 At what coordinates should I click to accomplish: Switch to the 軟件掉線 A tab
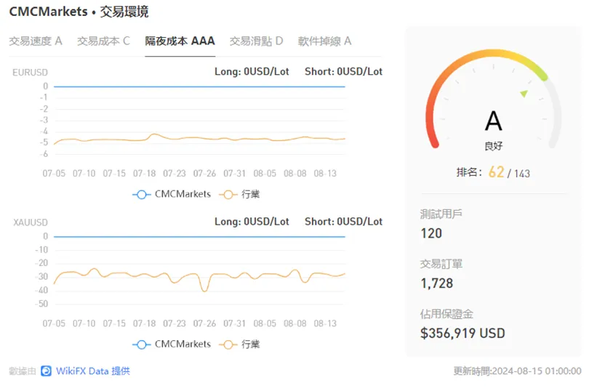pos(324,41)
